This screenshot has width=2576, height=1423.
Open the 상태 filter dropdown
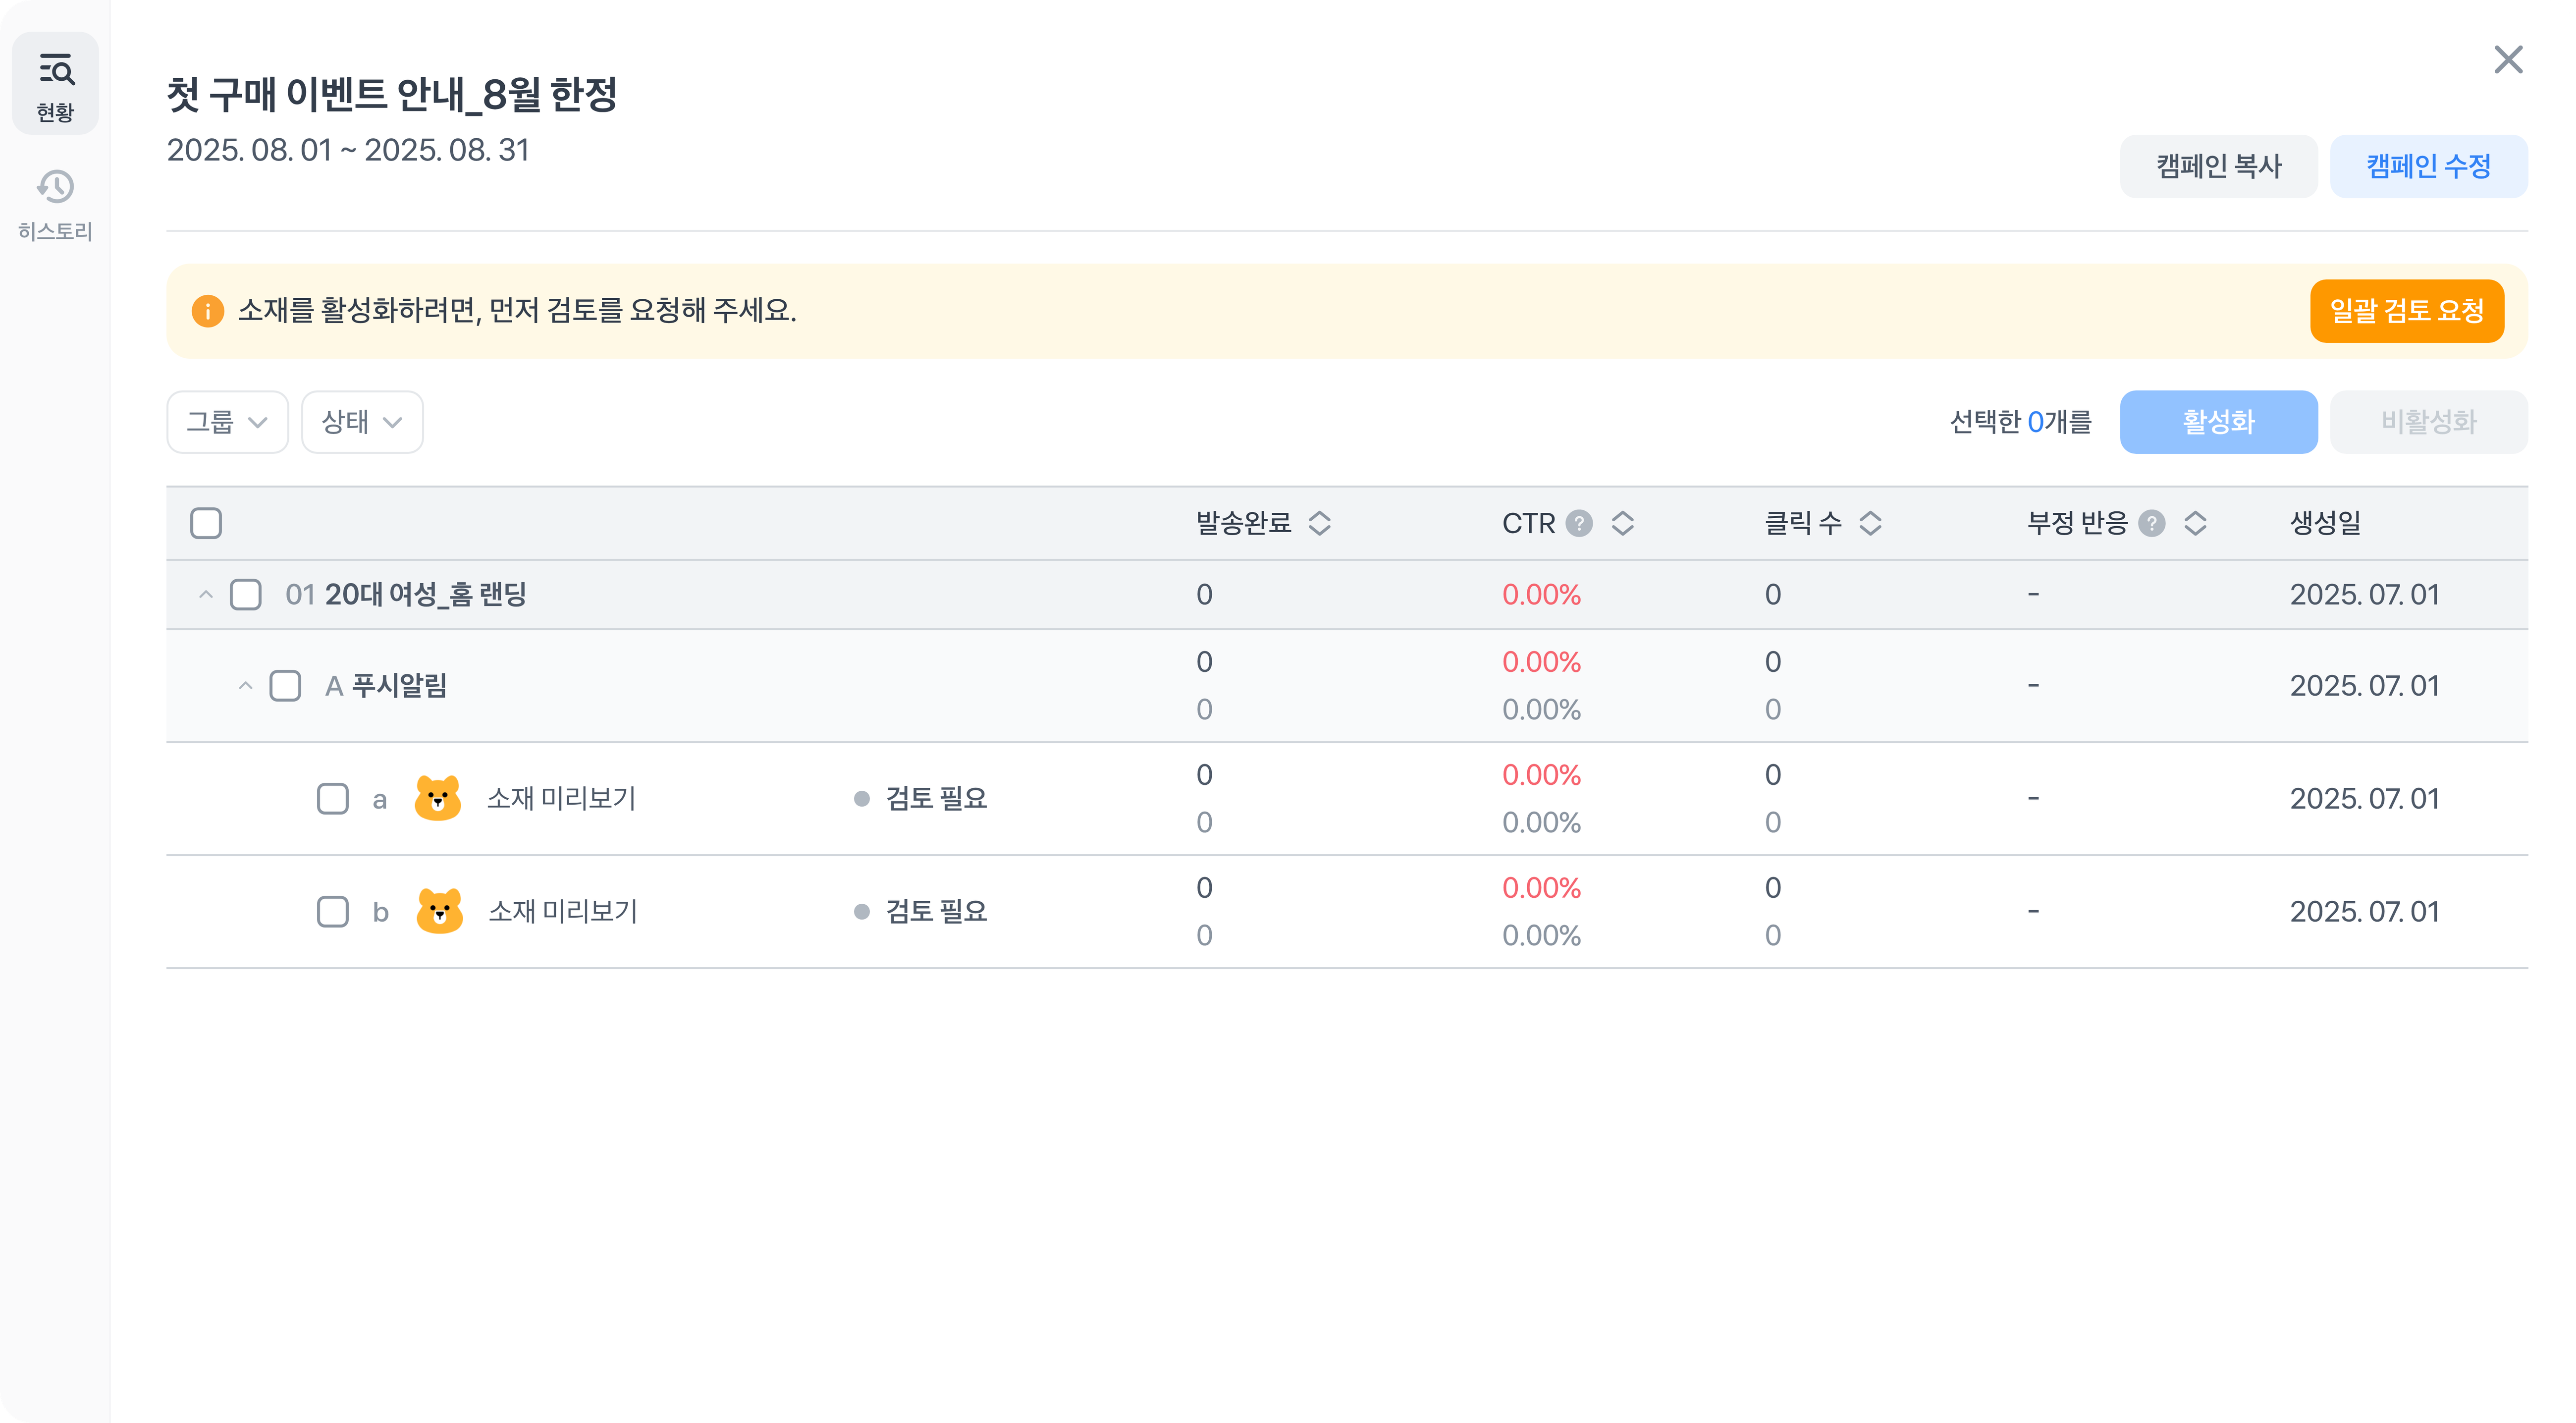362,422
